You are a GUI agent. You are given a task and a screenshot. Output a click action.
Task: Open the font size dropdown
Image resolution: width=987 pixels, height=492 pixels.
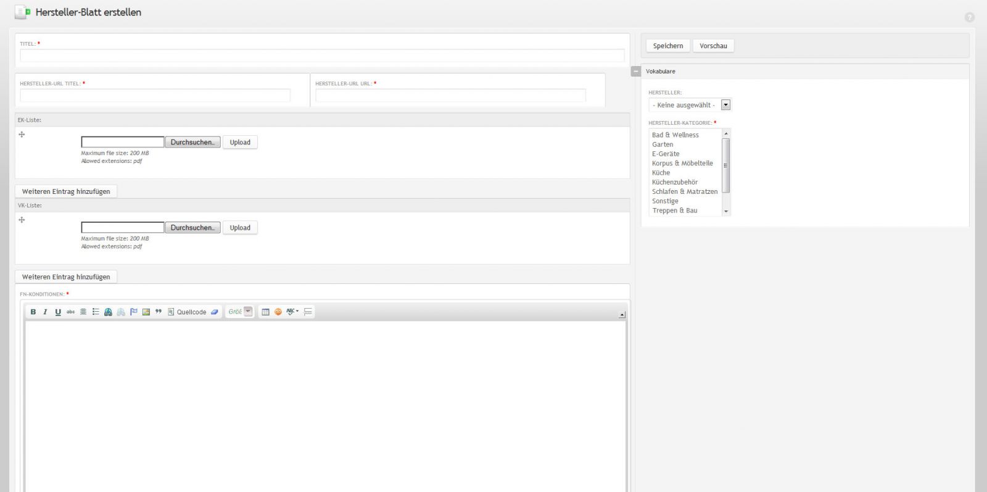point(248,312)
